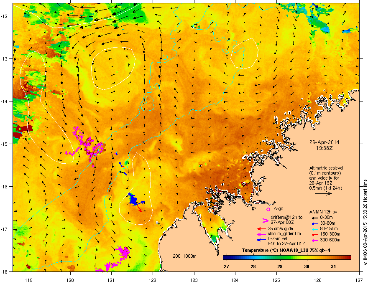This screenshot has height=284, width=368.
Task: Click the cyan arrow beside '80-150m' legend entry
Action: tap(314, 229)
